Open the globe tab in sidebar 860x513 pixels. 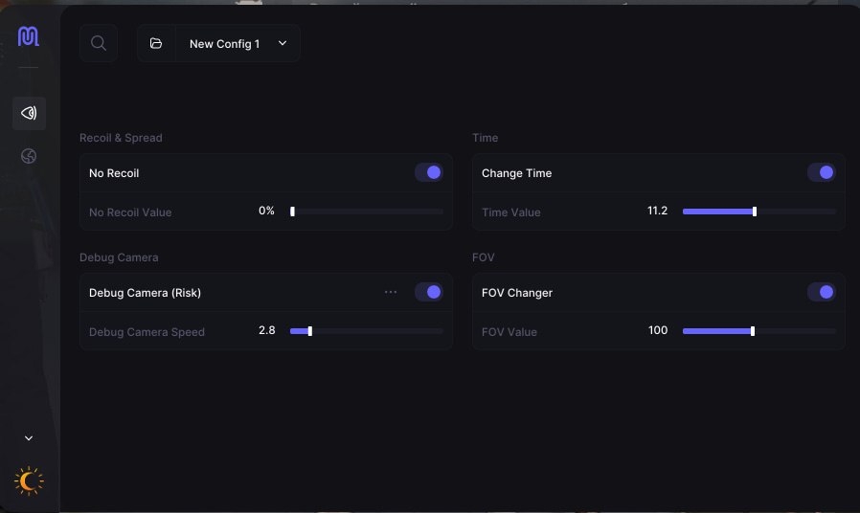[29, 156]
